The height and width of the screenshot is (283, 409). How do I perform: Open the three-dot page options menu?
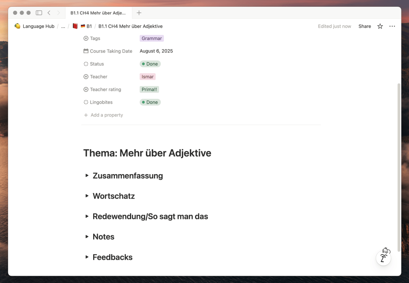[392, 26]
